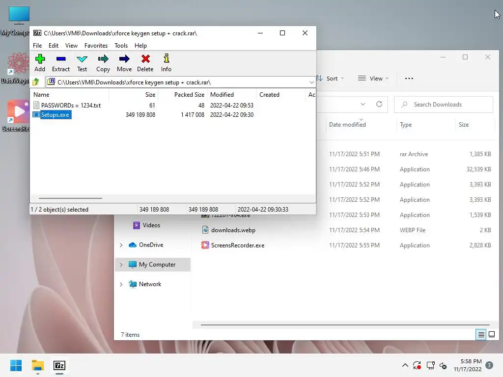Image resolution: width=503 pixels, height=377 pixels.
Task: Click the Explorer horizontal scrollbar
Action: click(345, 325)
